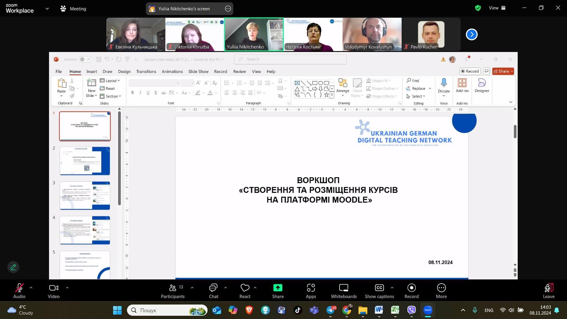Expand video options caret
The width and height of the screenshot is (567, 319).
pyautogui.click(x=67, y=287)
